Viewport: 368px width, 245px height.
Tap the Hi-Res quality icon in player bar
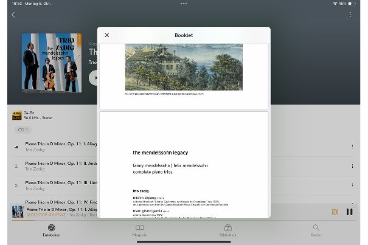click(335, 212)
